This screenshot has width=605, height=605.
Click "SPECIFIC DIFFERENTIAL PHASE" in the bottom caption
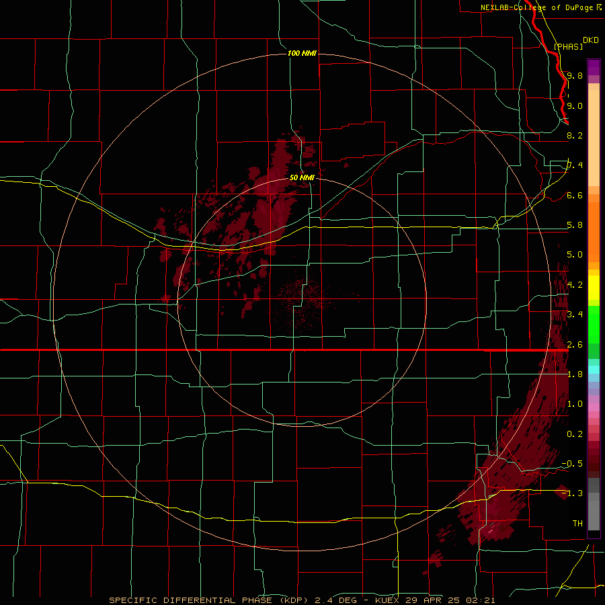click(191, 600)
